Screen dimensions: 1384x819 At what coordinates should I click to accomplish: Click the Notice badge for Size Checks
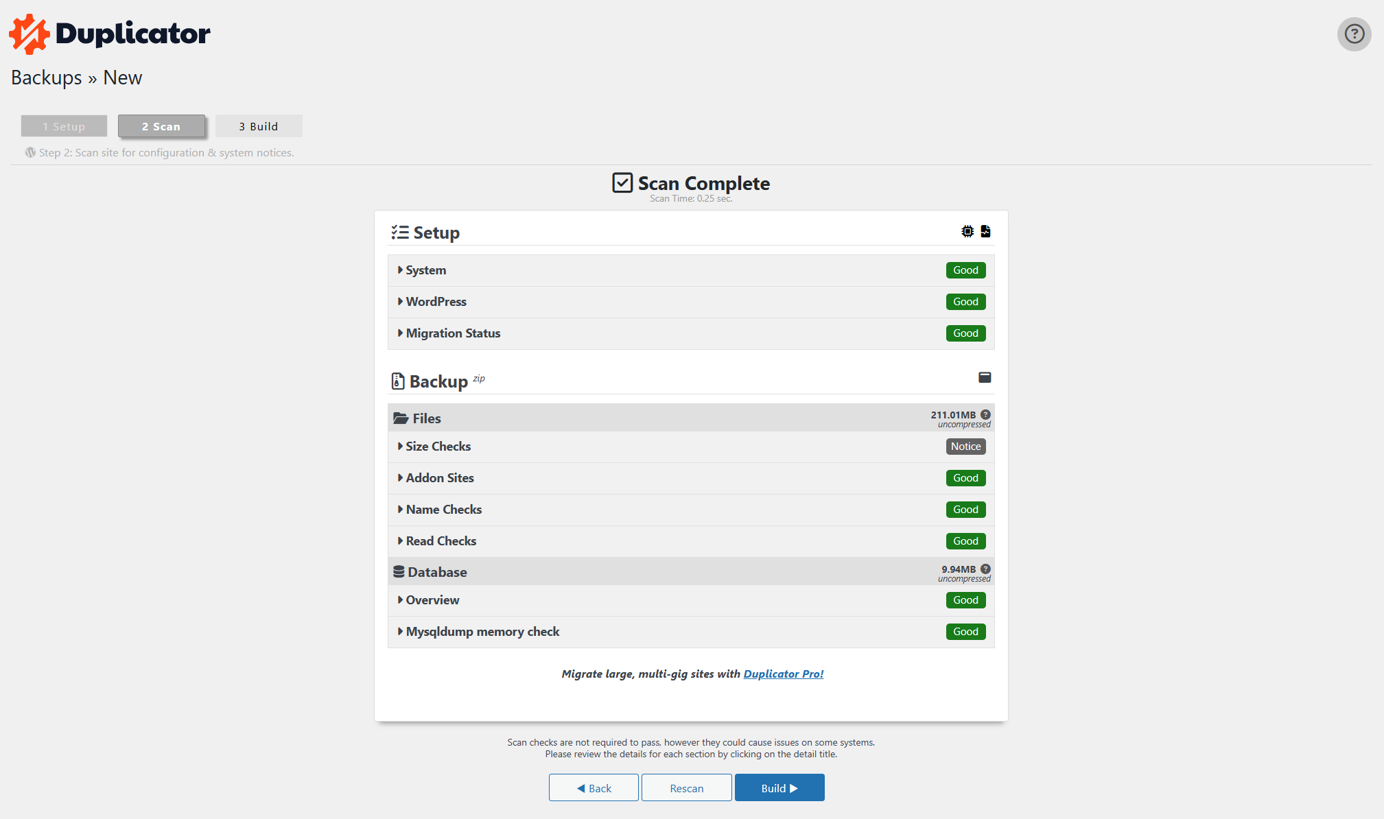pos(965,447)
